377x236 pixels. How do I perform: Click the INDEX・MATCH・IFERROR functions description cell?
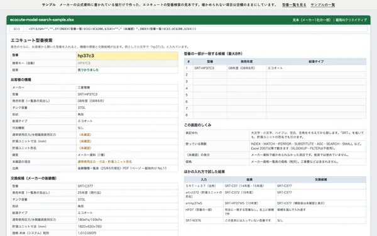[308, 146]
